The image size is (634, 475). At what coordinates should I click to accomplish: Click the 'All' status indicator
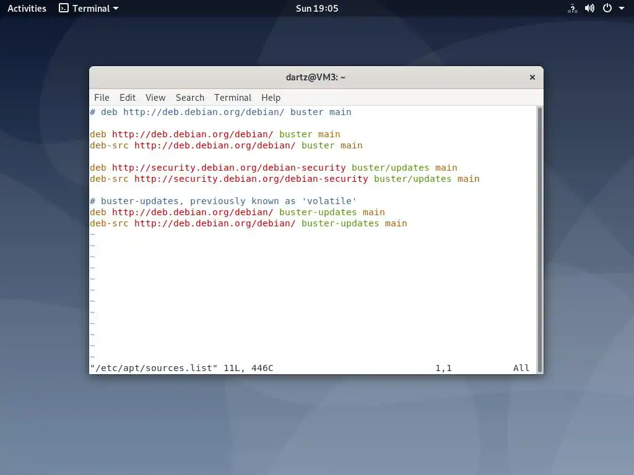521,368
